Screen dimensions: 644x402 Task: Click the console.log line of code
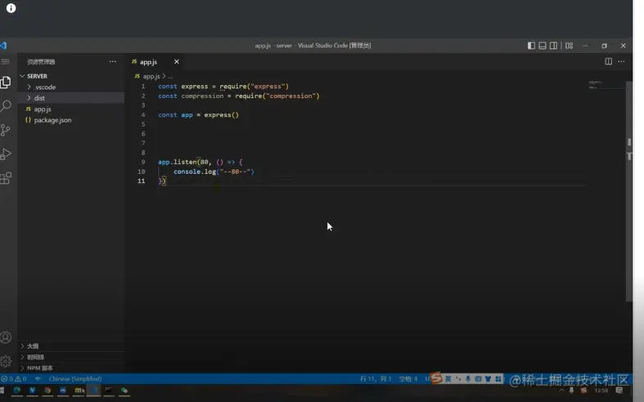click(x=214, y=172)
